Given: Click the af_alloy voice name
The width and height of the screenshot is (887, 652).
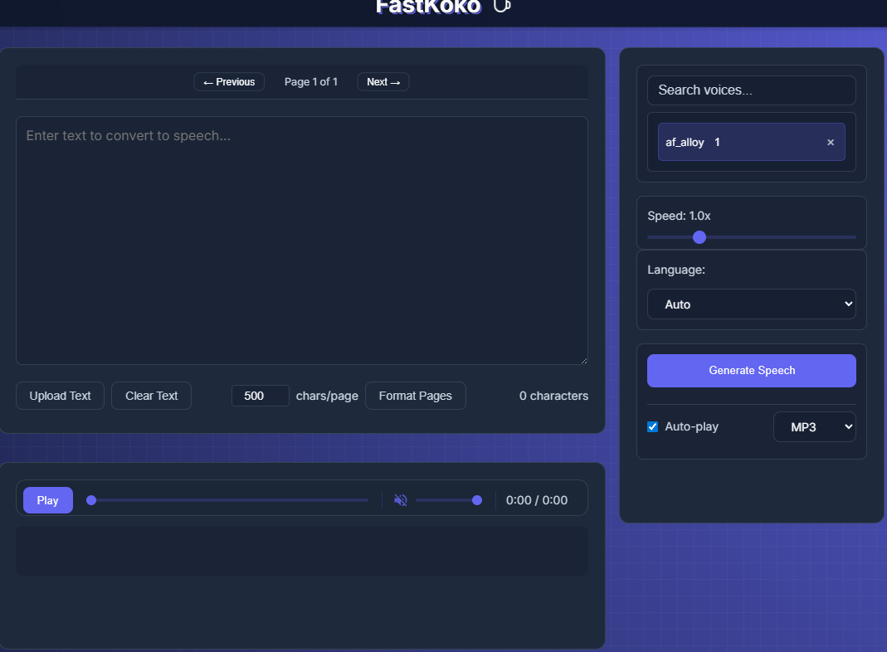Looking at the screenshot, I should tap(685, 143).
